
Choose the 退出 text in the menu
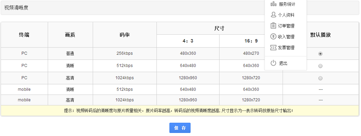283,64
